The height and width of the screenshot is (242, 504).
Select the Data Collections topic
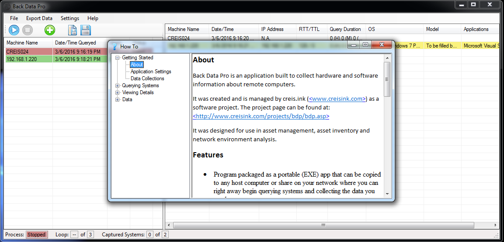pyautogui.click(x=147, y=78)
